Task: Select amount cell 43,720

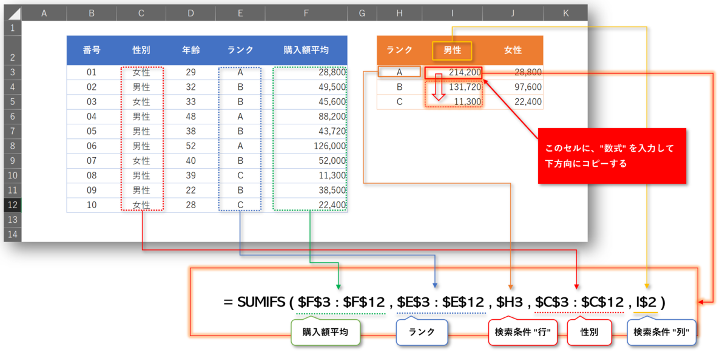Action: [x=306, y=131]
